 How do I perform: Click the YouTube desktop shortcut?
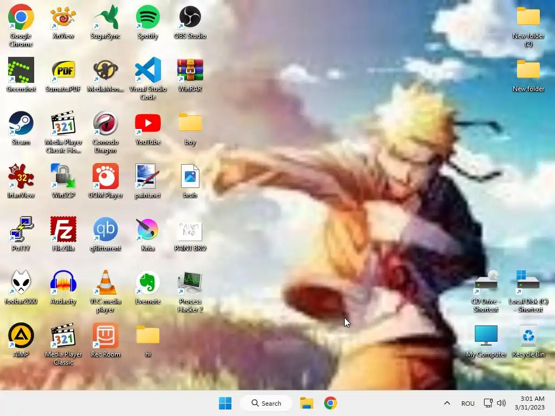click(148, 123)
